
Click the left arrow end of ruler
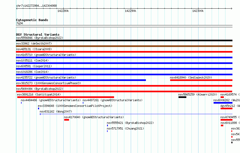click(x=17, y=9)
